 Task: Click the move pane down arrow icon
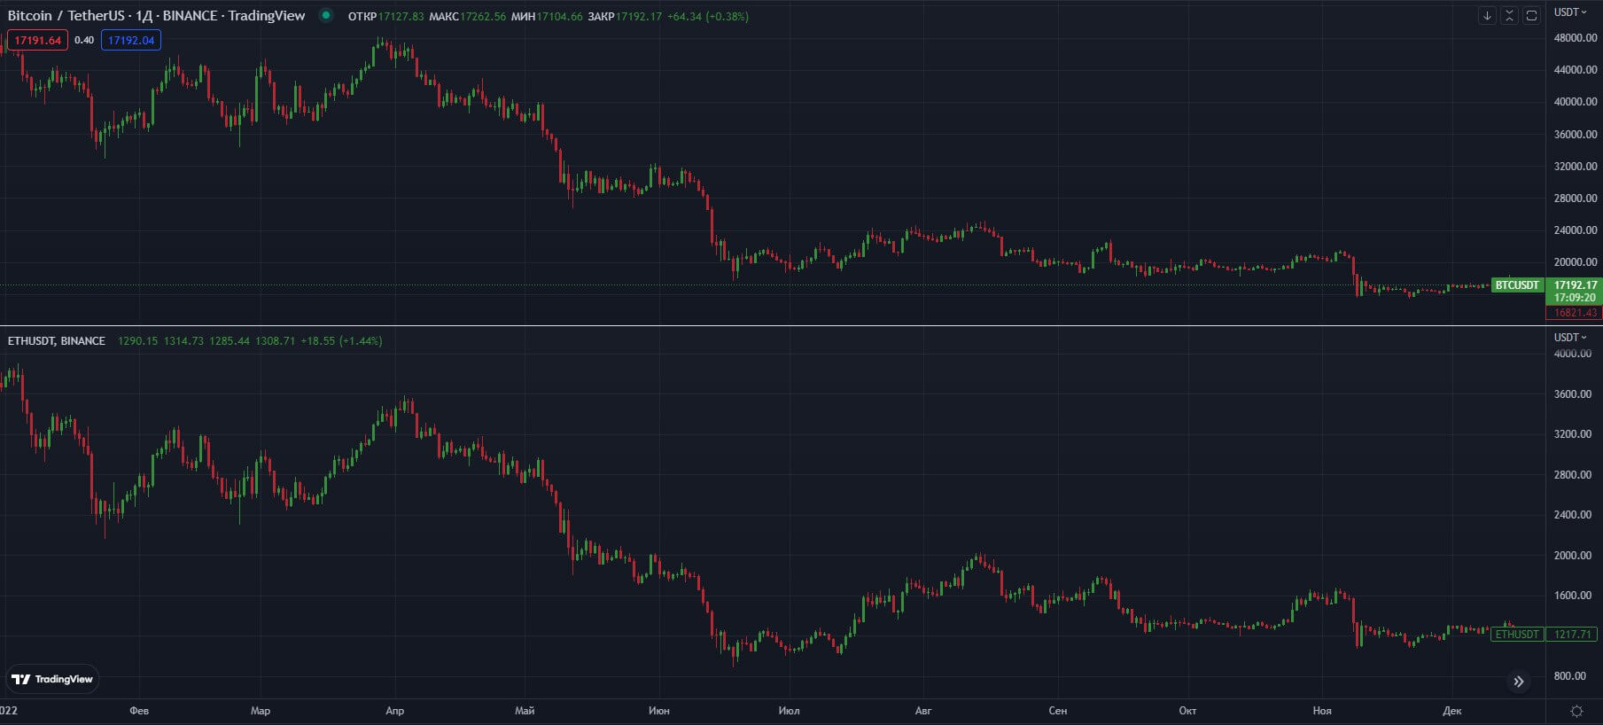(1487, 16)
